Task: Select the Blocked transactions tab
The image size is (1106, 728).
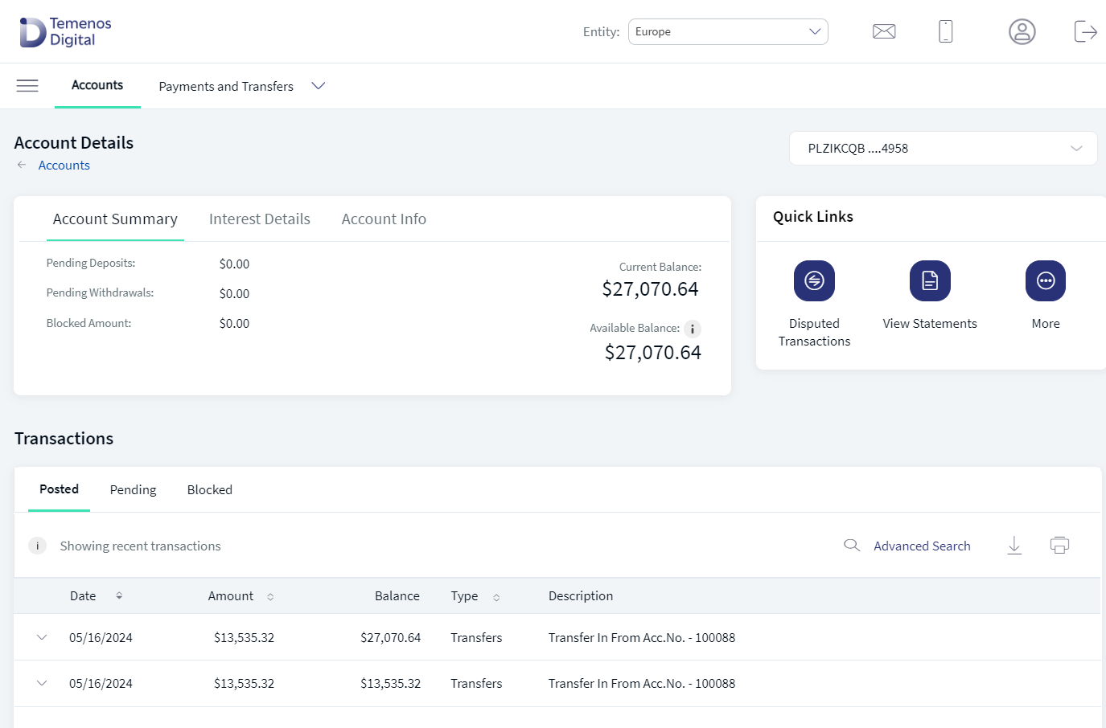Action: (x=210, y=489)
